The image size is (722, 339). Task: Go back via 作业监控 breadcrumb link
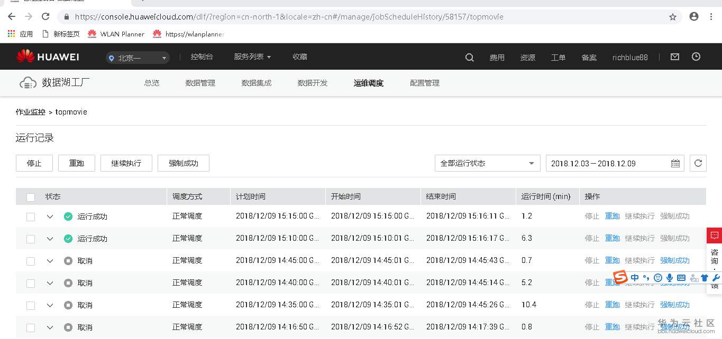[x=30, y=112]
